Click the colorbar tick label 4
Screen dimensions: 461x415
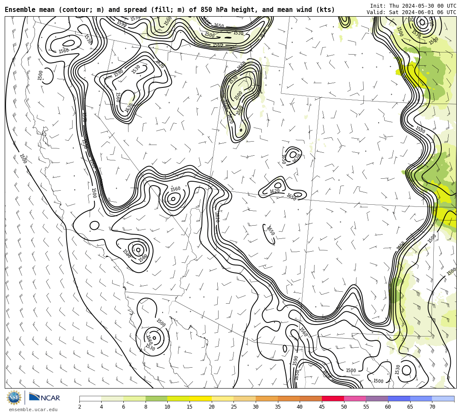point(102,407)
